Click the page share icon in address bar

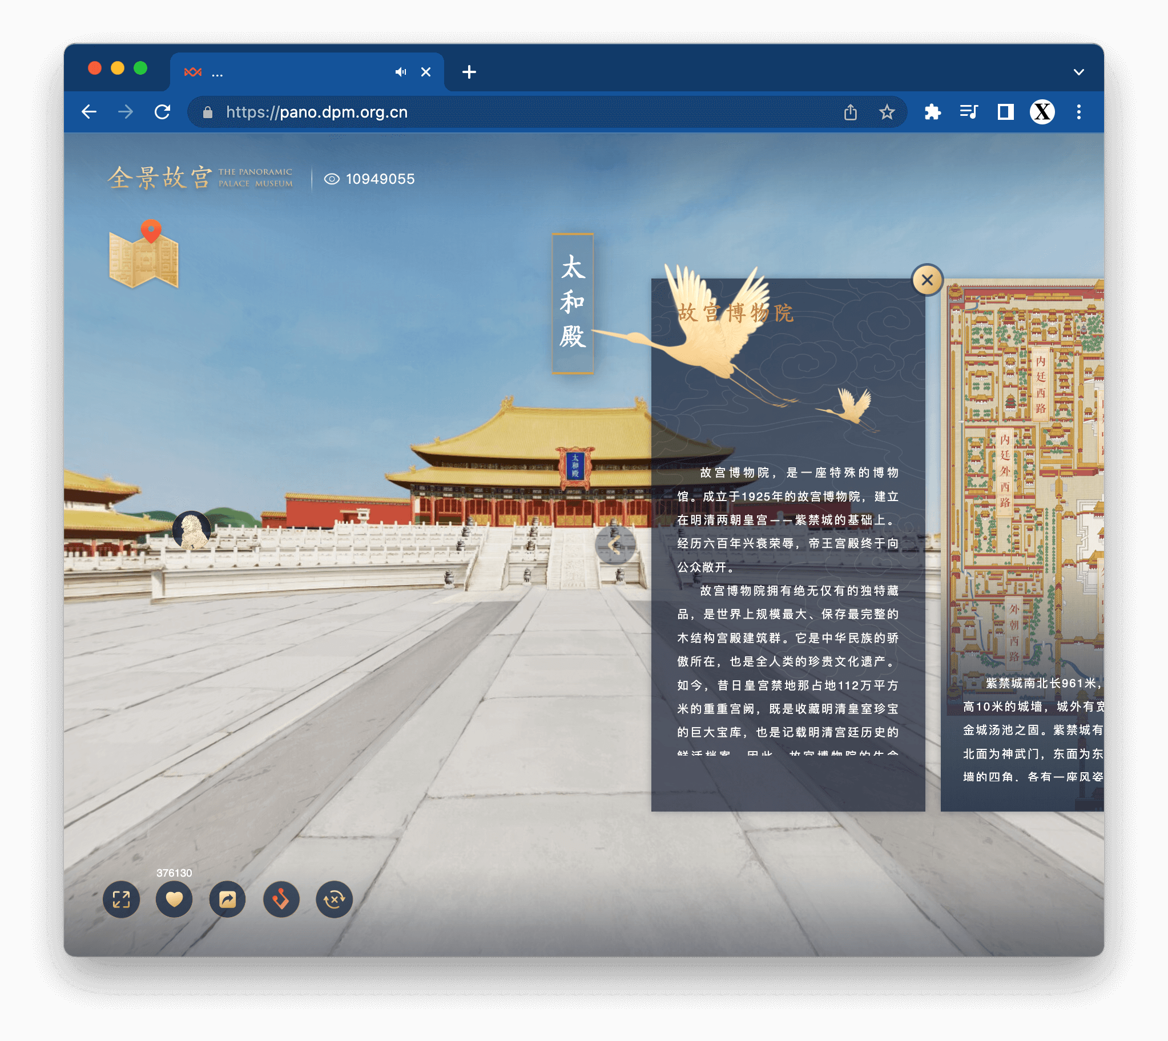pyautogui.click(x=851, y=112)
